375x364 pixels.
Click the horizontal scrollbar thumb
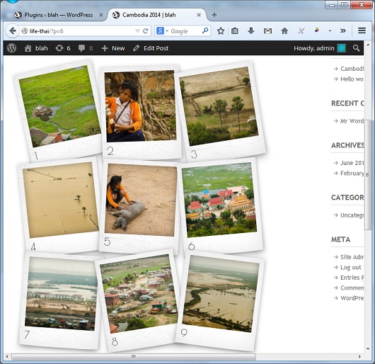pos(134,357)
